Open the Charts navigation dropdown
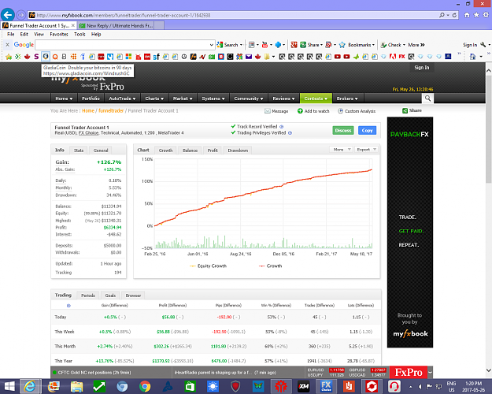 [154, 98]
